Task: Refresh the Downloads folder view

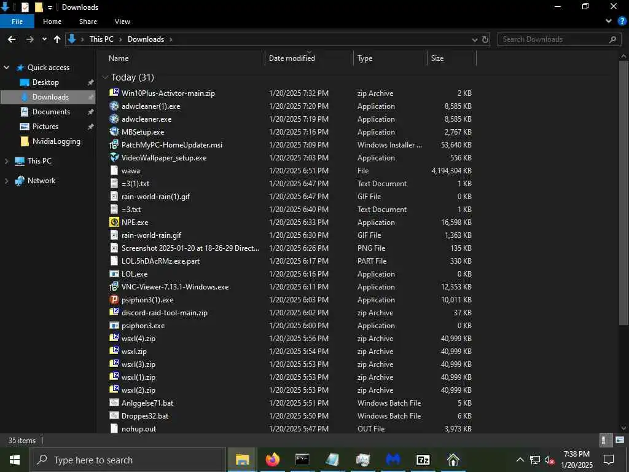Action: click(x=485, y=39)
